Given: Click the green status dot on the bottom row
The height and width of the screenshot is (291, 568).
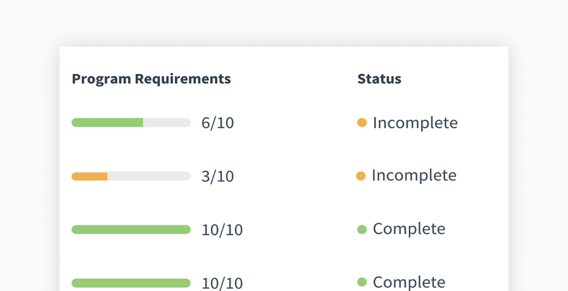Looking at the screenshot, I should 362,281.
